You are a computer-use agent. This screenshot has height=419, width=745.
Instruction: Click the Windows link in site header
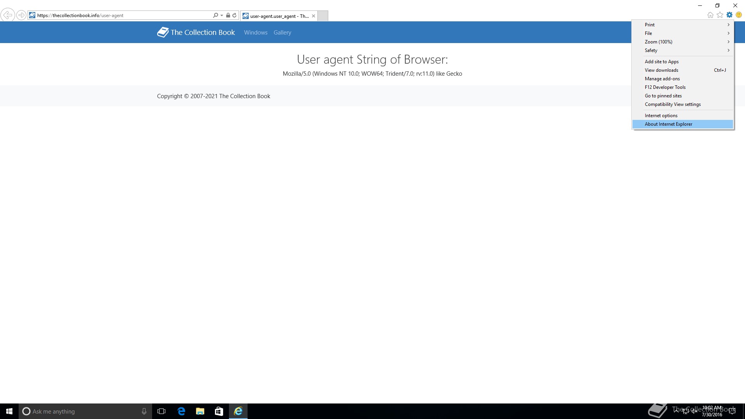(x=256, y=33)
